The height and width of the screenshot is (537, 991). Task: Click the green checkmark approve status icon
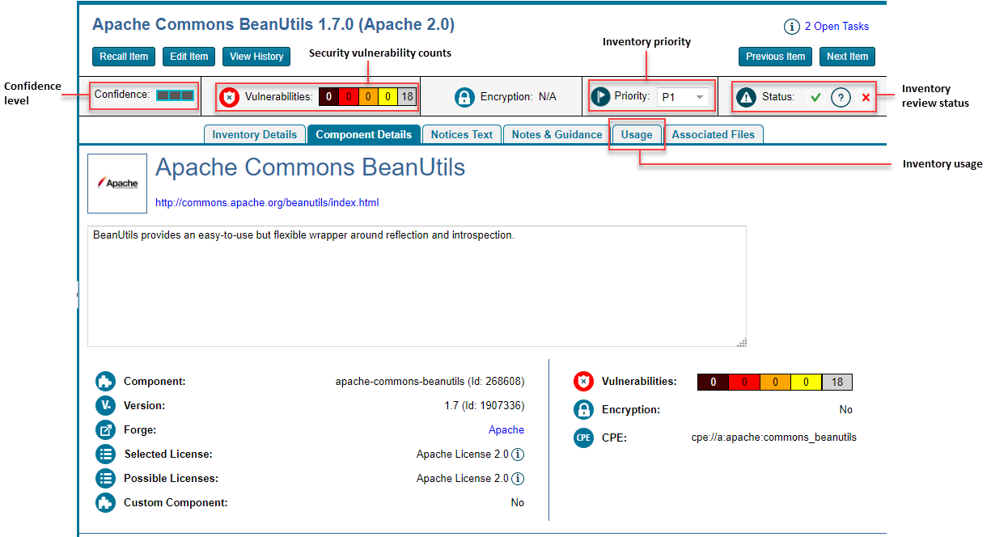tap(816, 98)
